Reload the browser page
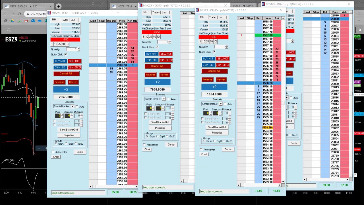 click(19, 14)
